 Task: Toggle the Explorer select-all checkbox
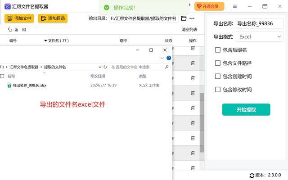click(x=2, y=76)
